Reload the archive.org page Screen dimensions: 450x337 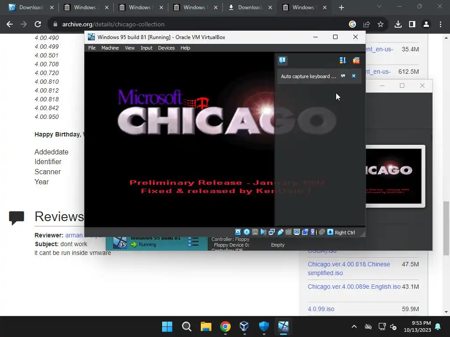click(x=38, y=25)
